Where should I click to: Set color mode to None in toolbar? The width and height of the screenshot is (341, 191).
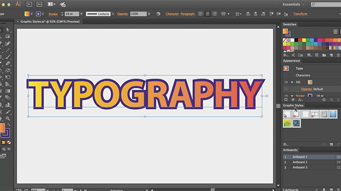click(x=9, y=142)
